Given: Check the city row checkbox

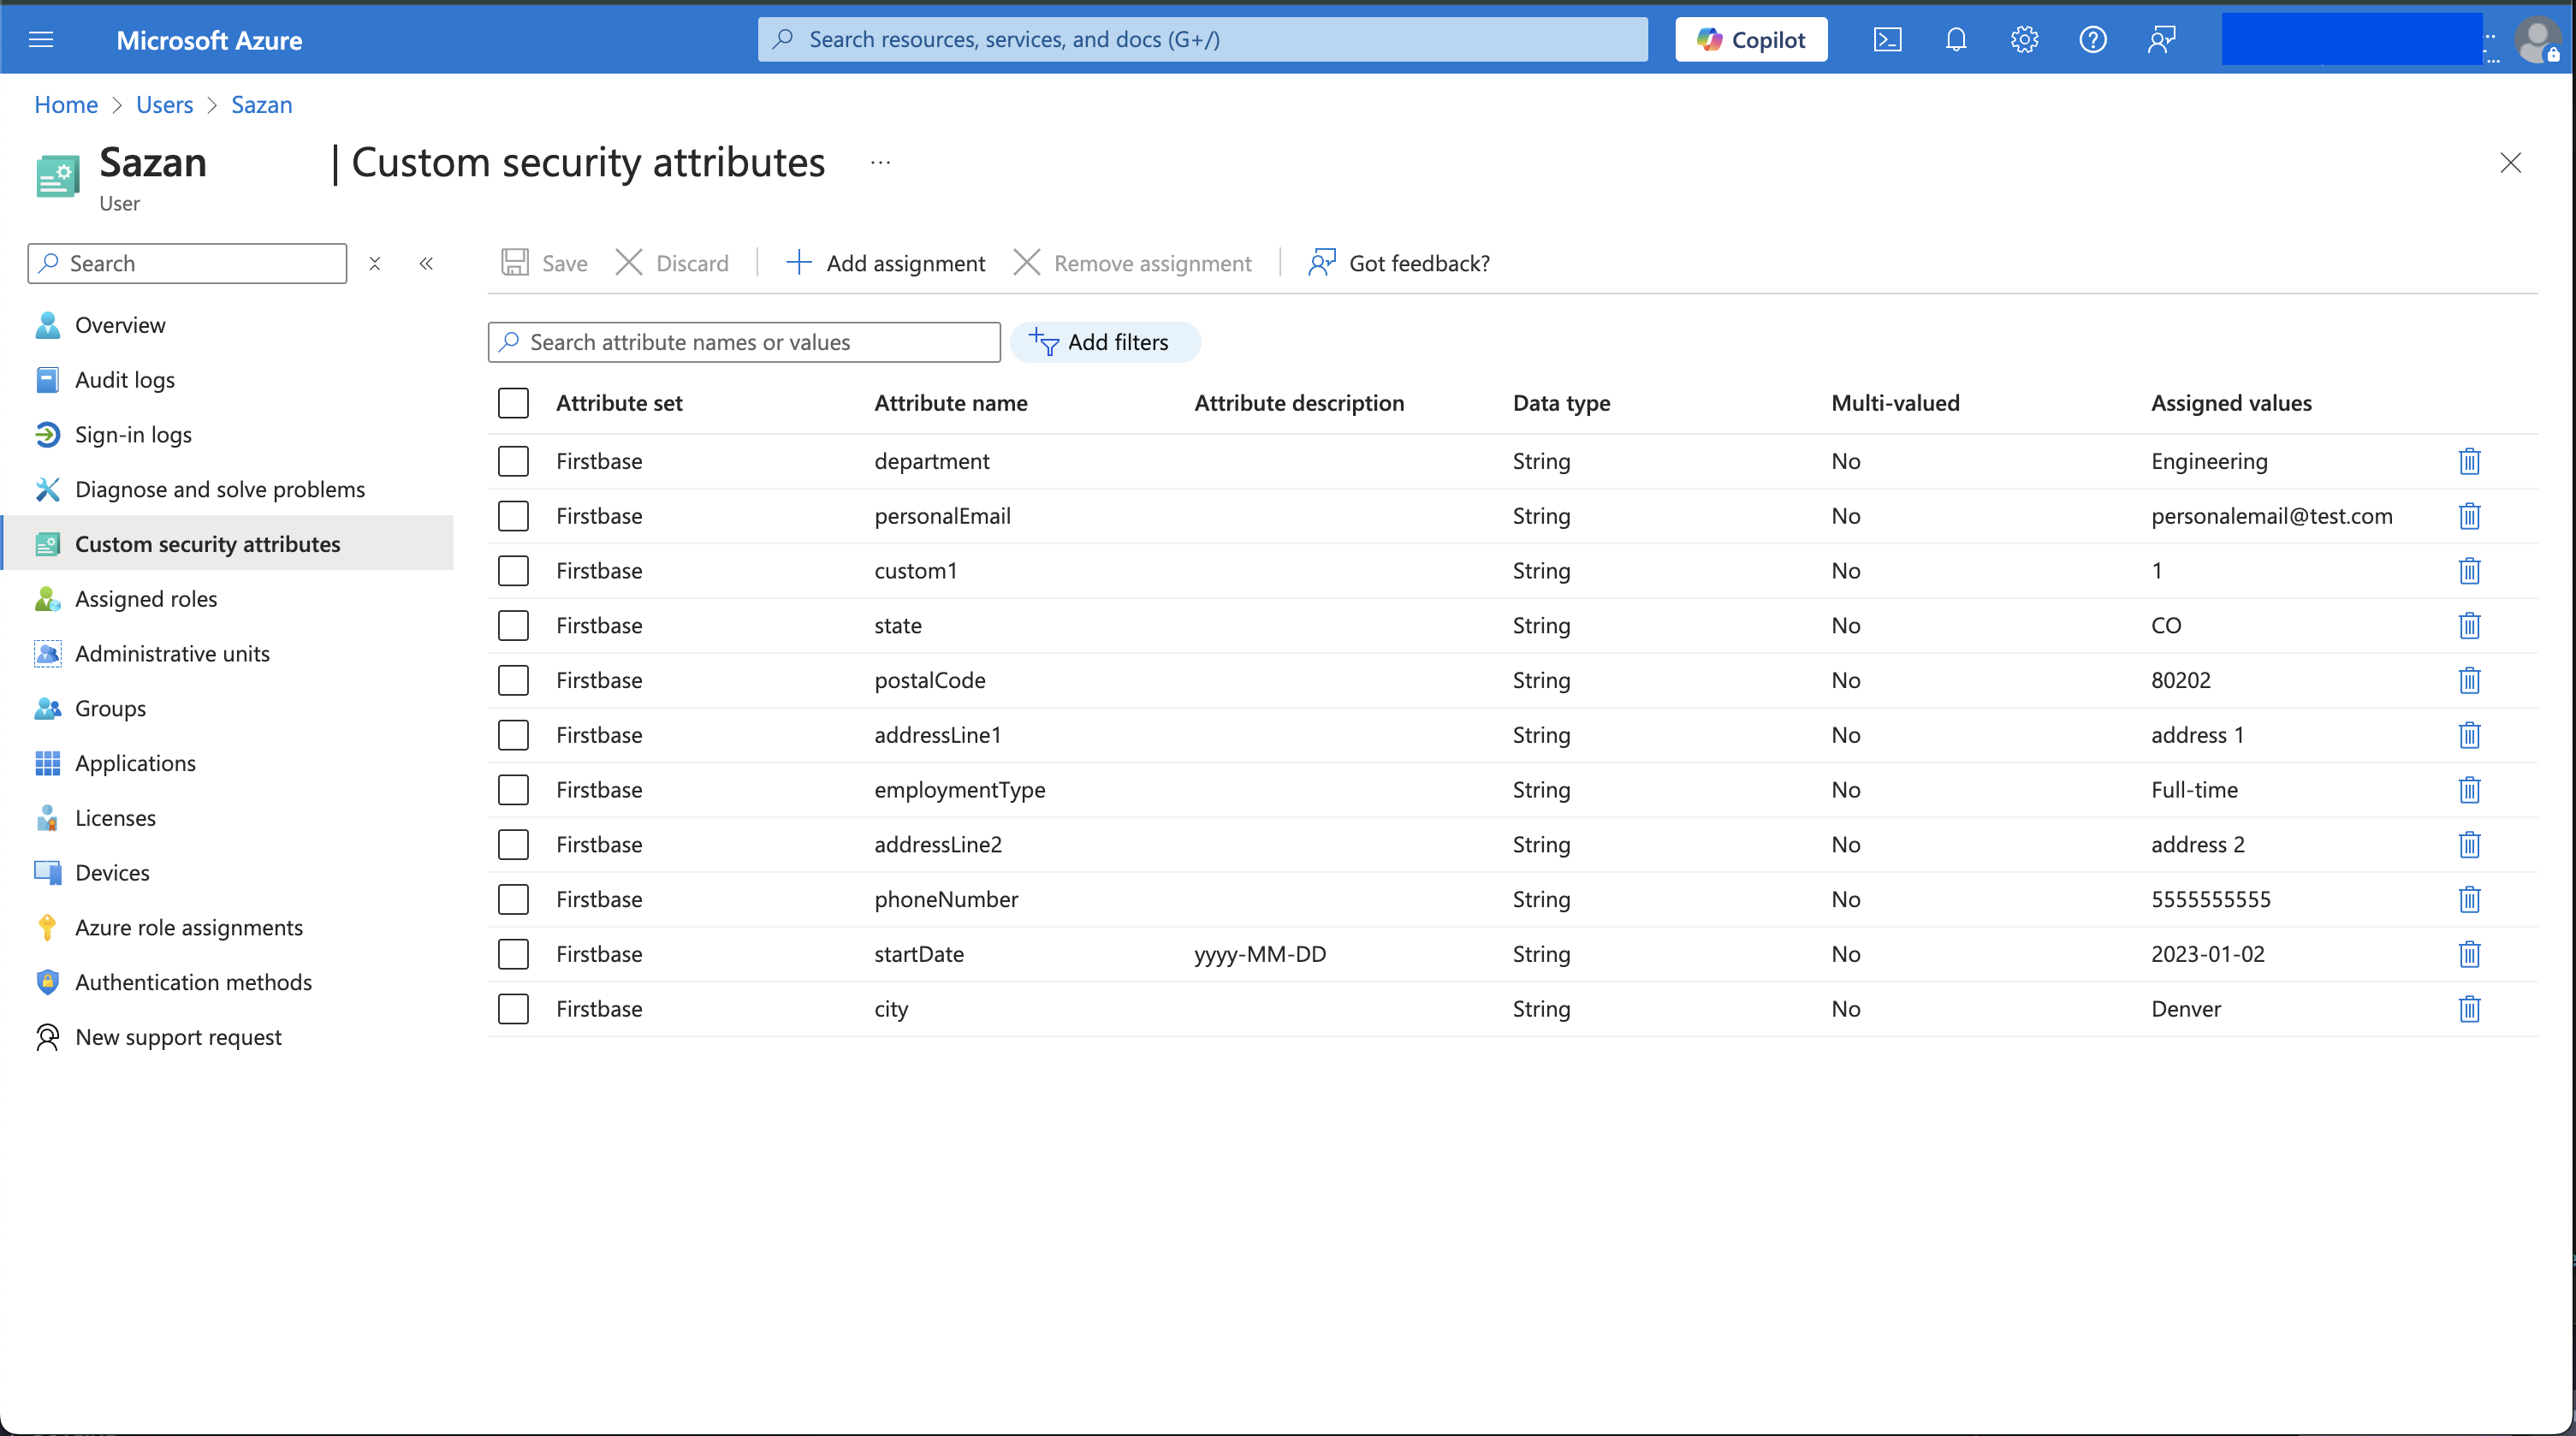Looking at the screenshot, I should [x=513, y=1009].
